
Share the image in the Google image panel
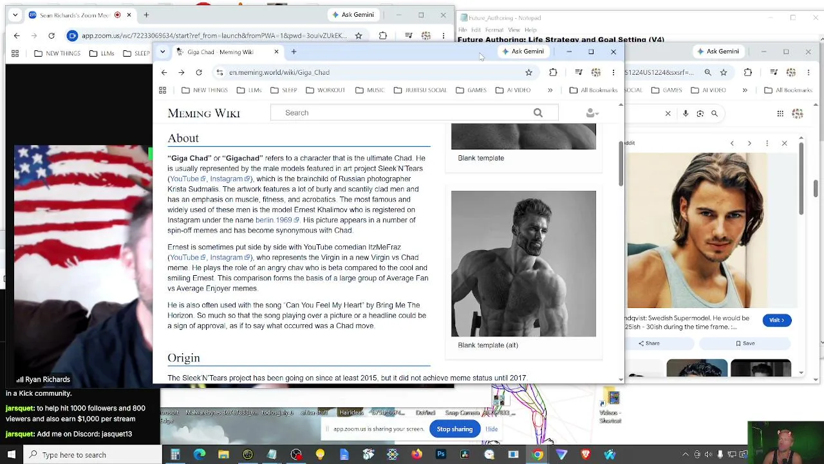pyautogui.click(x=649, y=343)
